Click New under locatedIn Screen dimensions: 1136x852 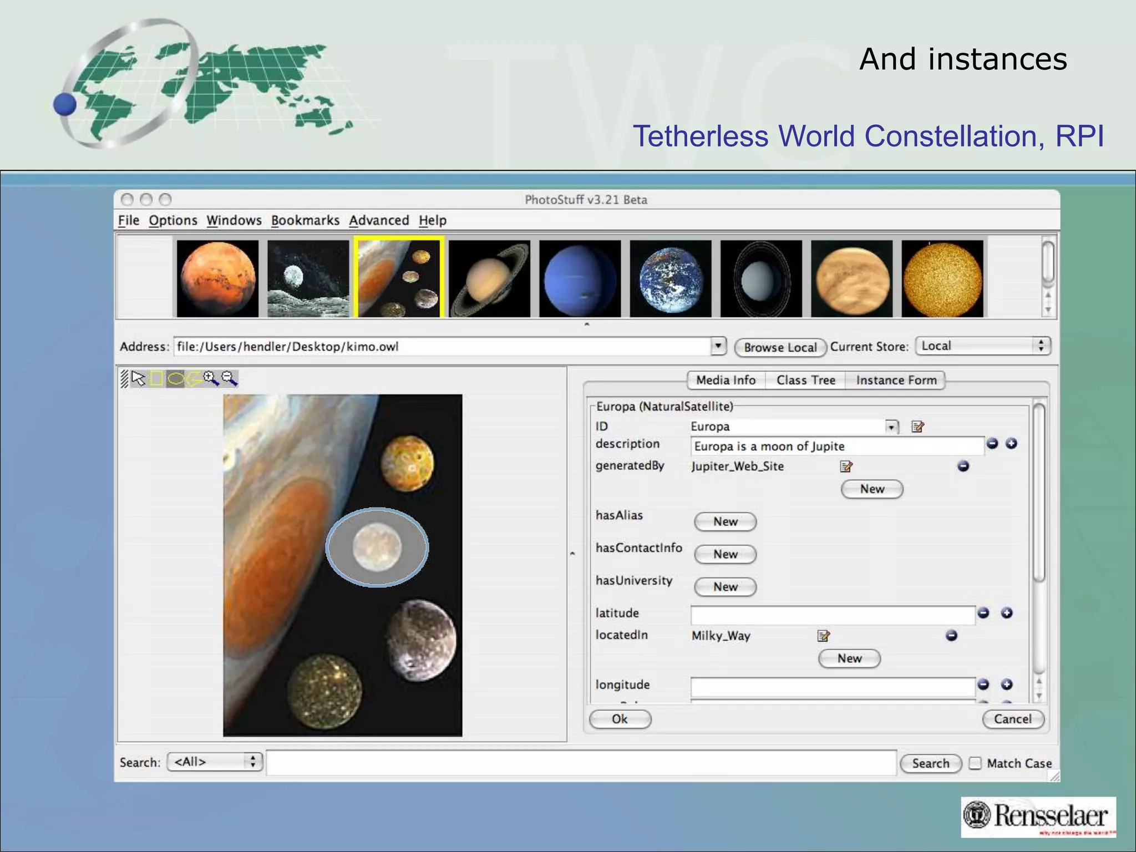click(850, 659)
